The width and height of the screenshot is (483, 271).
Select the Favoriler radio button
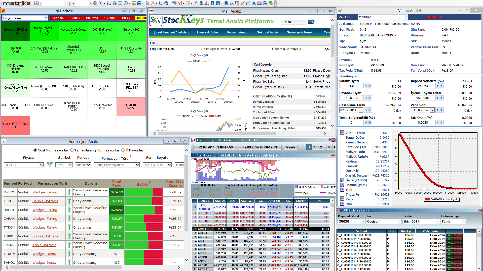pyautogui.click(x=123, y=150)
